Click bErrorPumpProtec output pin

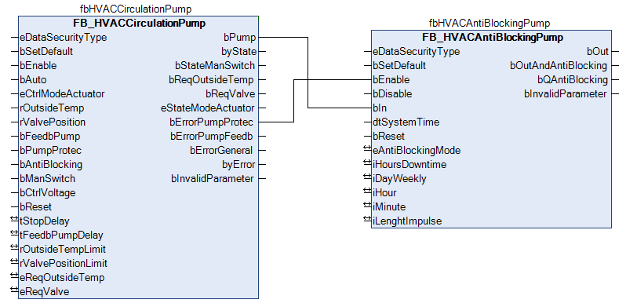point(212,122)
